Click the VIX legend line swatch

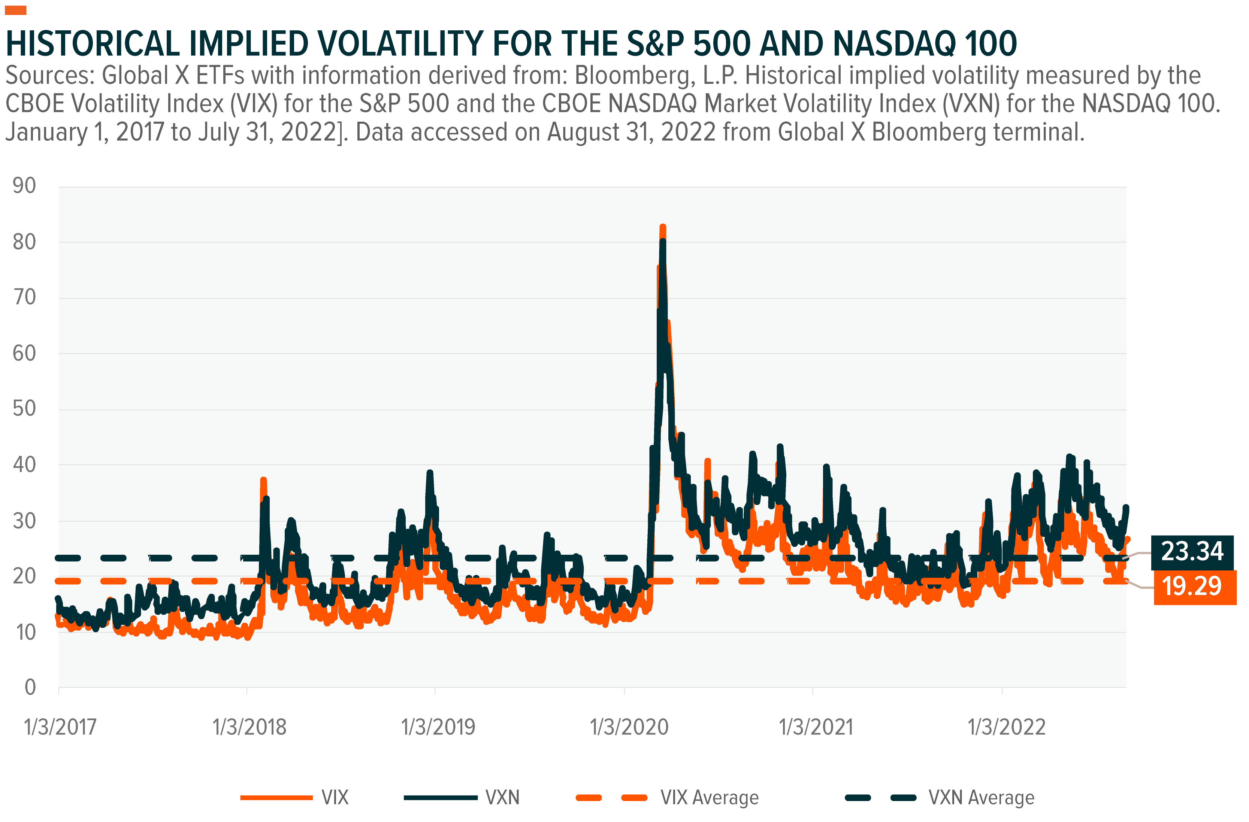tap(276, 798)
